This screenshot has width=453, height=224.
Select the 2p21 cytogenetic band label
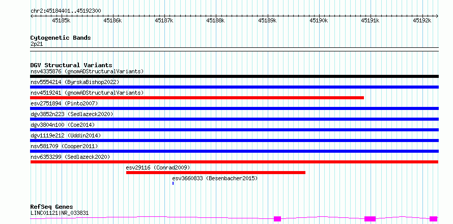pos(37,44)
